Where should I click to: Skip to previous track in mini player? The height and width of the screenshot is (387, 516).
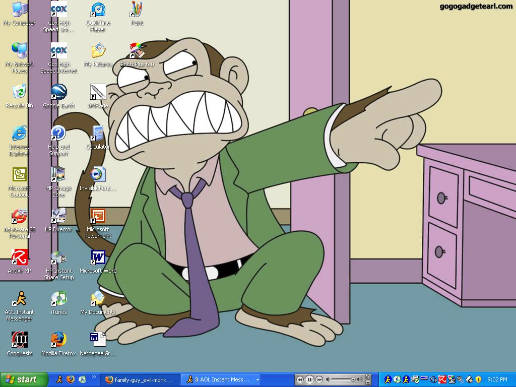[300, 379]
